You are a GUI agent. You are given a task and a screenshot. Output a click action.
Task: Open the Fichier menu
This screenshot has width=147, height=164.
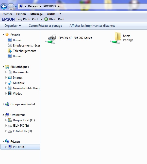(x=7, y=14)
